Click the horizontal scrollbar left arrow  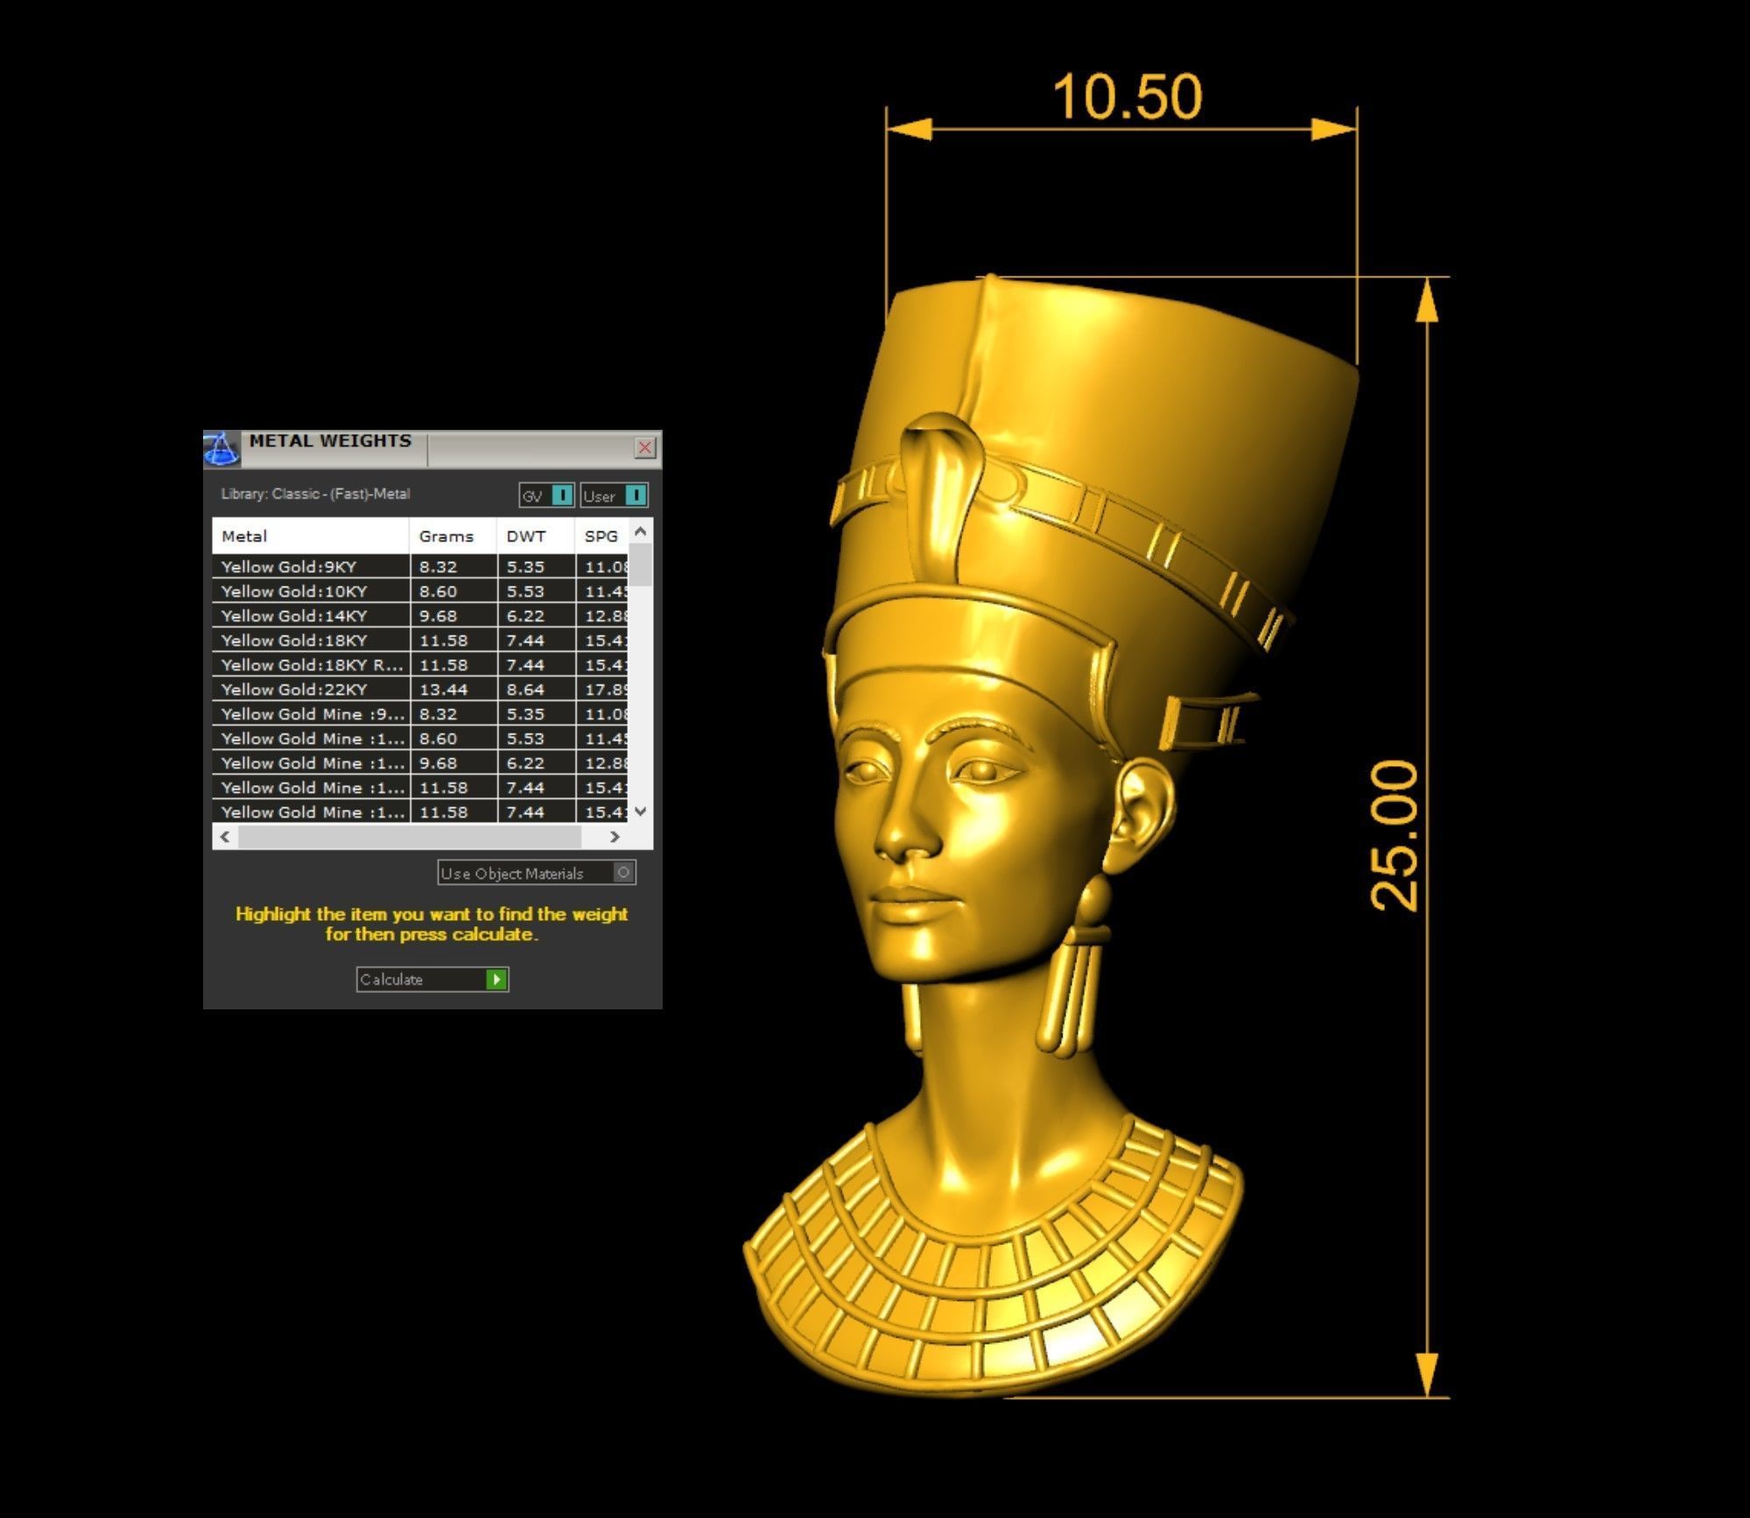tap(226, 836)
